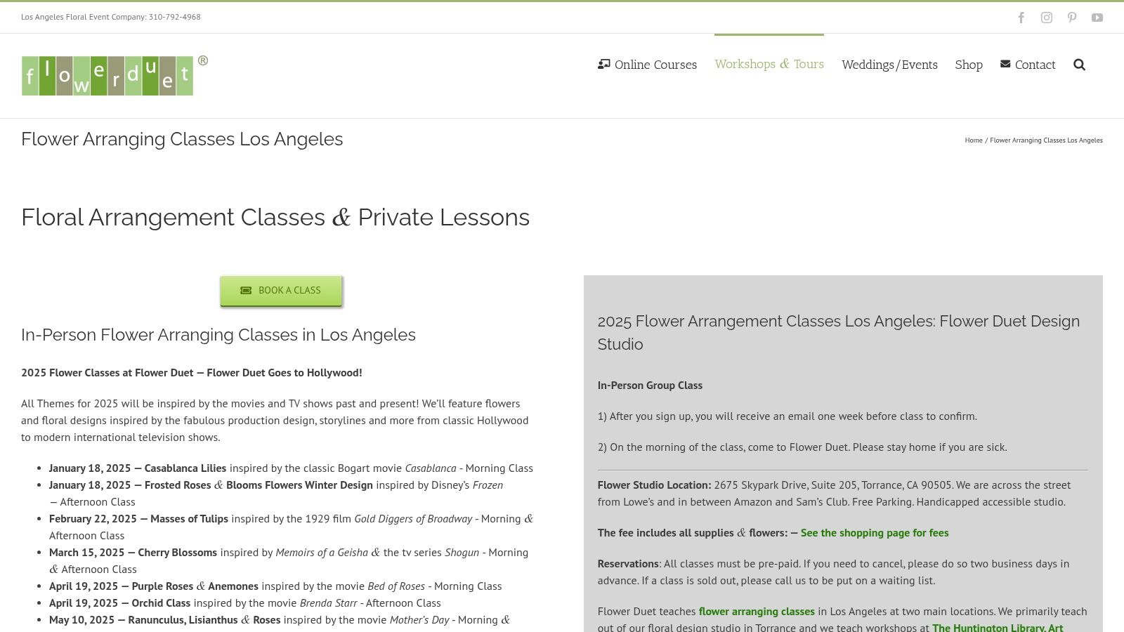Go to the Shop menu item

[969, 65]
